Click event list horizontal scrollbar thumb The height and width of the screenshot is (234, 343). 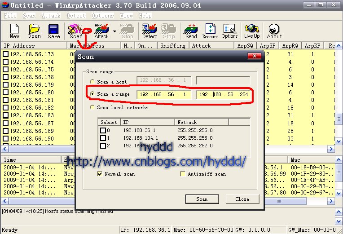pos(158,201)
